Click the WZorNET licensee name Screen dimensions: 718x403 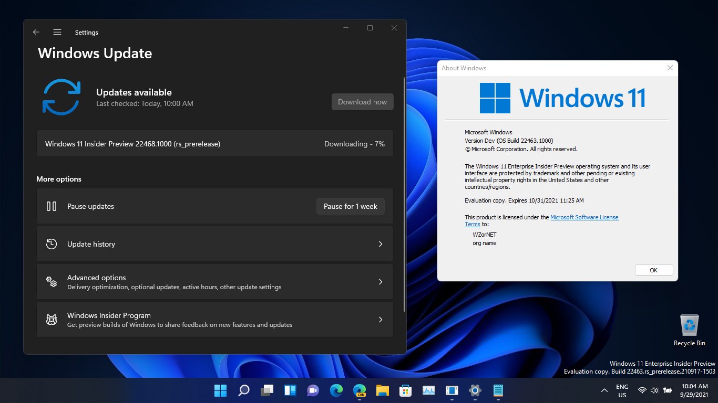(485, 235)
